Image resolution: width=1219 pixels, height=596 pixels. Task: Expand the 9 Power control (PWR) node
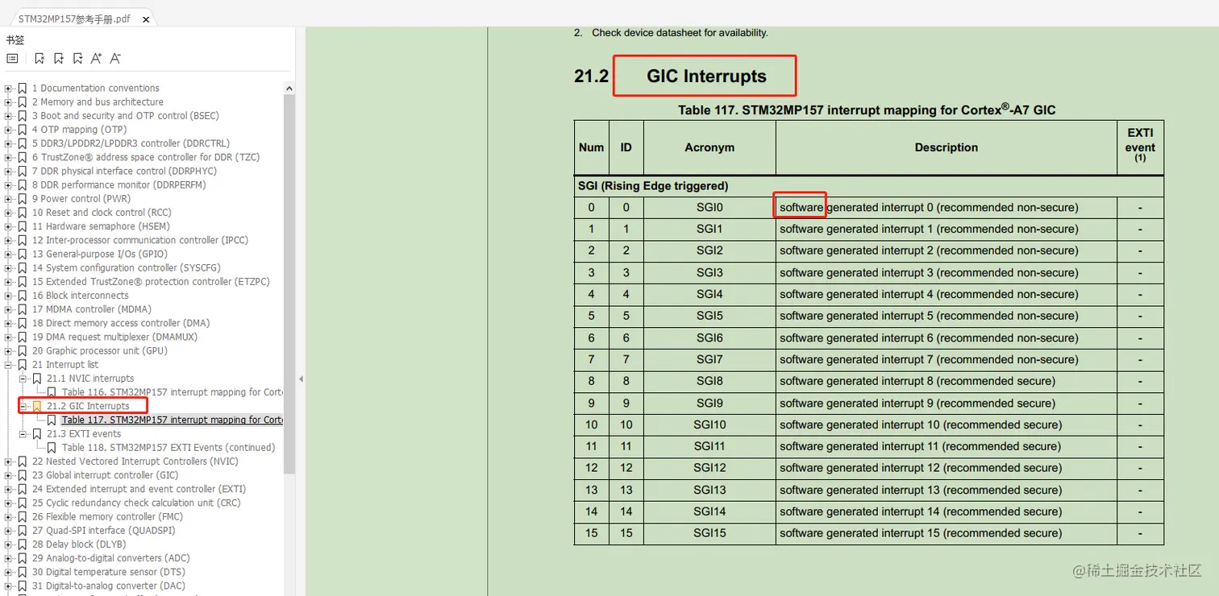tap(9, 199)
